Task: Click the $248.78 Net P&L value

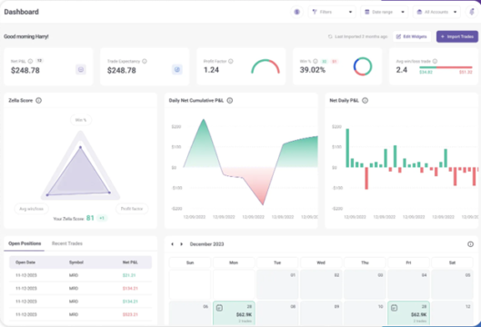Action: coord(25,71)
